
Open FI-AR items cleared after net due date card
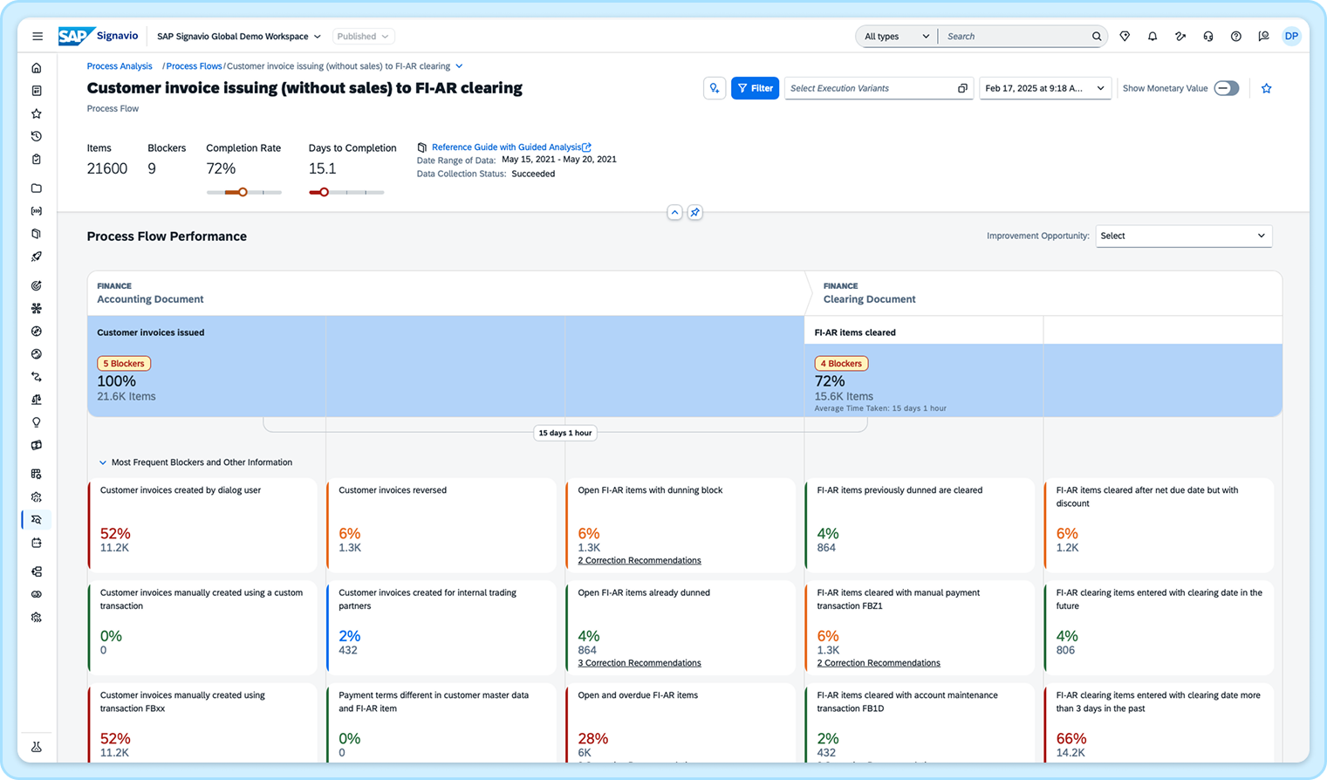point(1159,525)
